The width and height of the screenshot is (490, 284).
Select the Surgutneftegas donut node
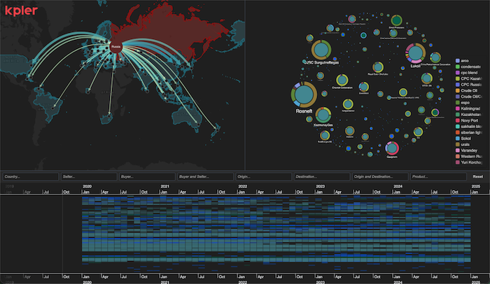(321, 50)
